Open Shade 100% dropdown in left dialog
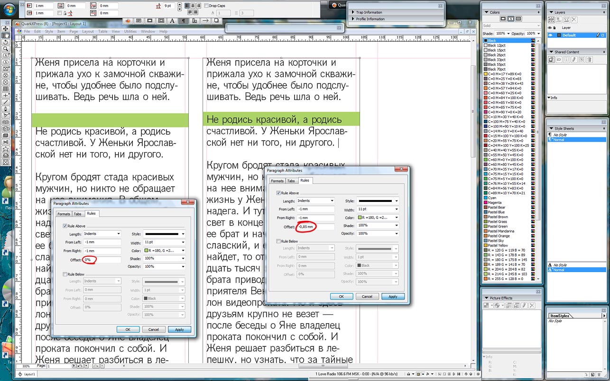This screenshot has width=610, height=381. pyautogui.click(x=164, y=258)
